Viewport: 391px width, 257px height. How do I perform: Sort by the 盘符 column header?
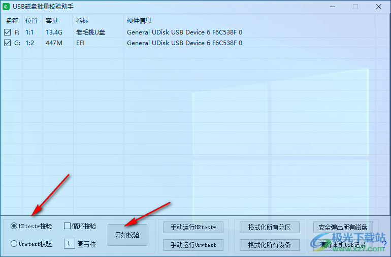12,20
